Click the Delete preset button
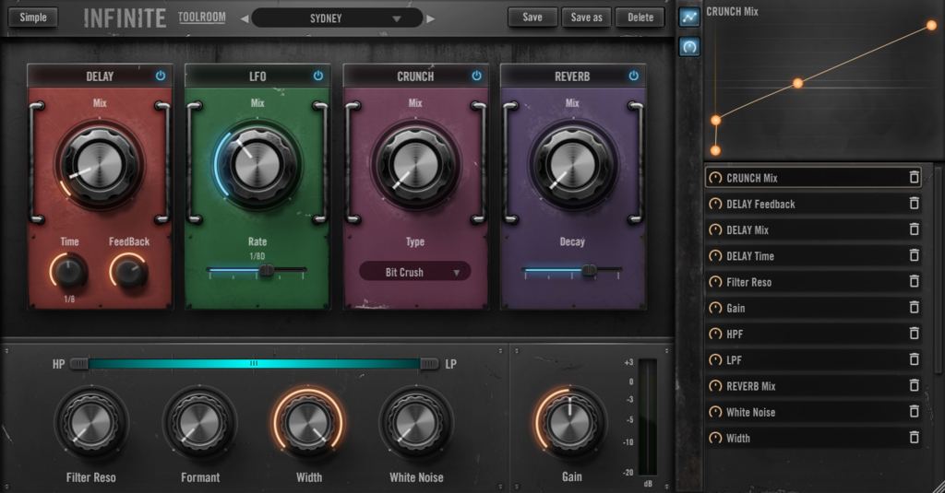The width and height of the screenshot is (945, 493). [x=640, y=18]
